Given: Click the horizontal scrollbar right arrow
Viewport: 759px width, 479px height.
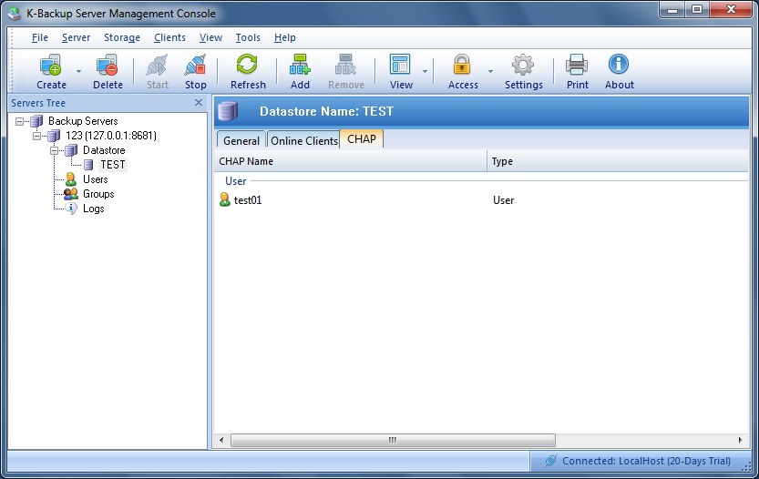Looking at the screenshot, I should click(x=740, y=440).
